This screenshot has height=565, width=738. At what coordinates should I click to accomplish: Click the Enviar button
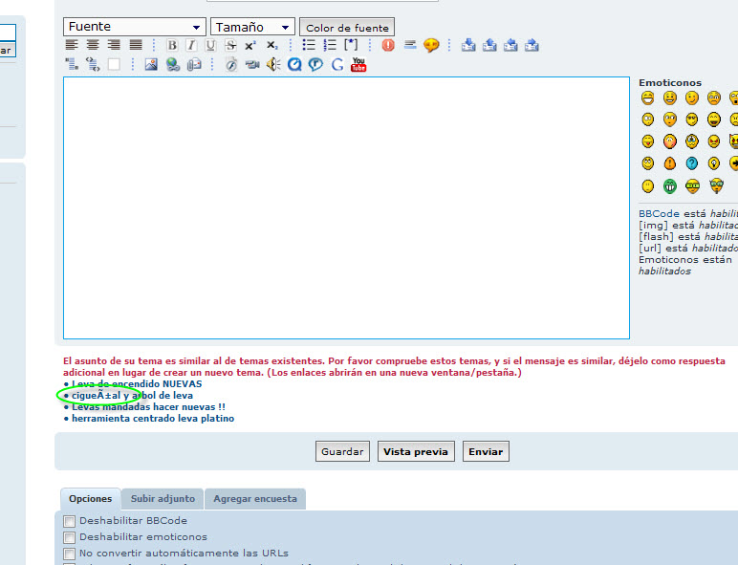point(486,451)
